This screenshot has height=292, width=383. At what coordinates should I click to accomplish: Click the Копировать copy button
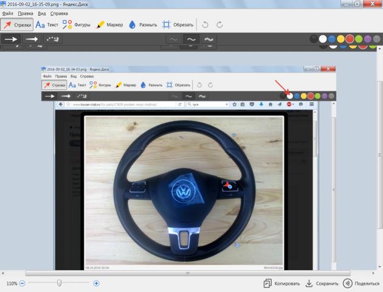281,283
